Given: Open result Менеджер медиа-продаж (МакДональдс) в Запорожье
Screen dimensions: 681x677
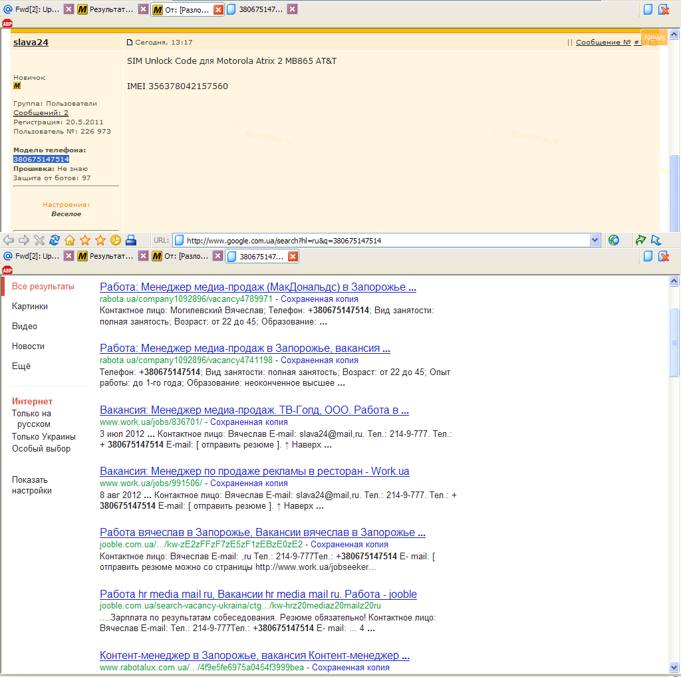Looking at the screenshot, I should (258, 287).
